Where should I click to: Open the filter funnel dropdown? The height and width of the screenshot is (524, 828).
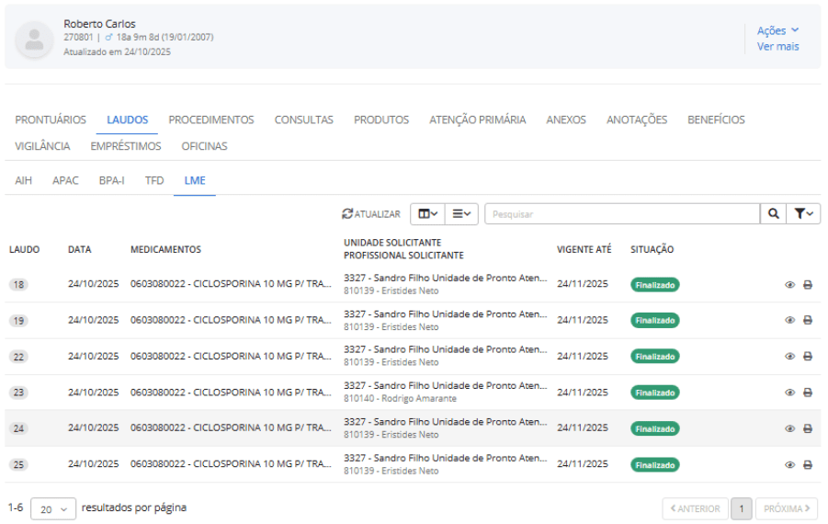[804, 214]
